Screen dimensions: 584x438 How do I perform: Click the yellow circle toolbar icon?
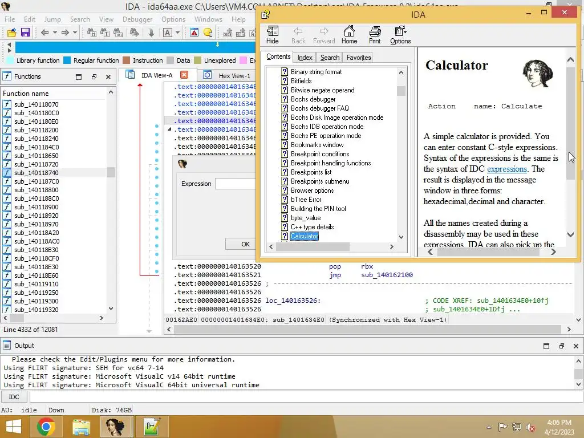tap(208, 33)
